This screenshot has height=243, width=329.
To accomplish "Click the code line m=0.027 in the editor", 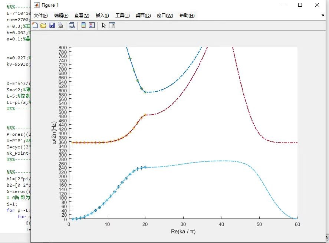I will point(19,58).
